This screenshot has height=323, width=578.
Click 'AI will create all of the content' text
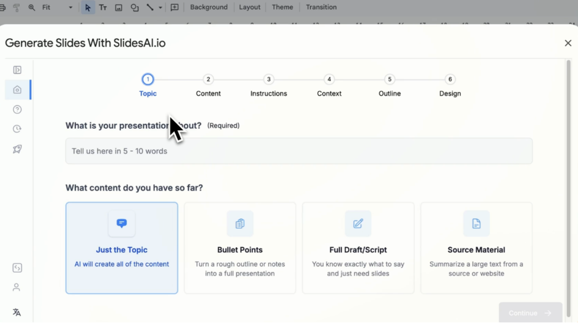point(122,264)
